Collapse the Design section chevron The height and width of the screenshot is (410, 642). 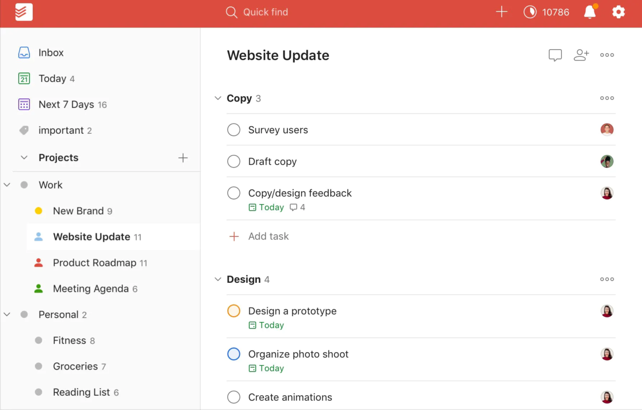[x=218, y=279]
